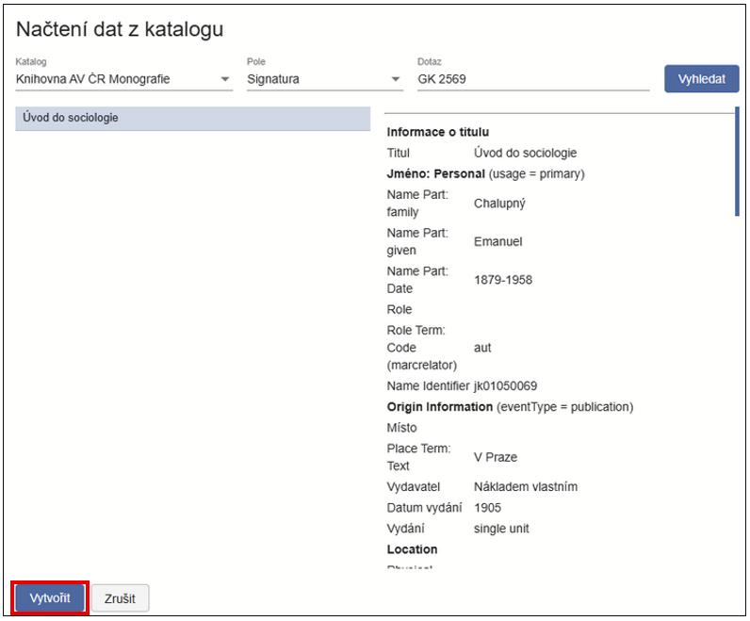The height and width of the screenshot is (621, 750).
Task: Select Úvod do sociologie in results list
Action: (192, 119)
